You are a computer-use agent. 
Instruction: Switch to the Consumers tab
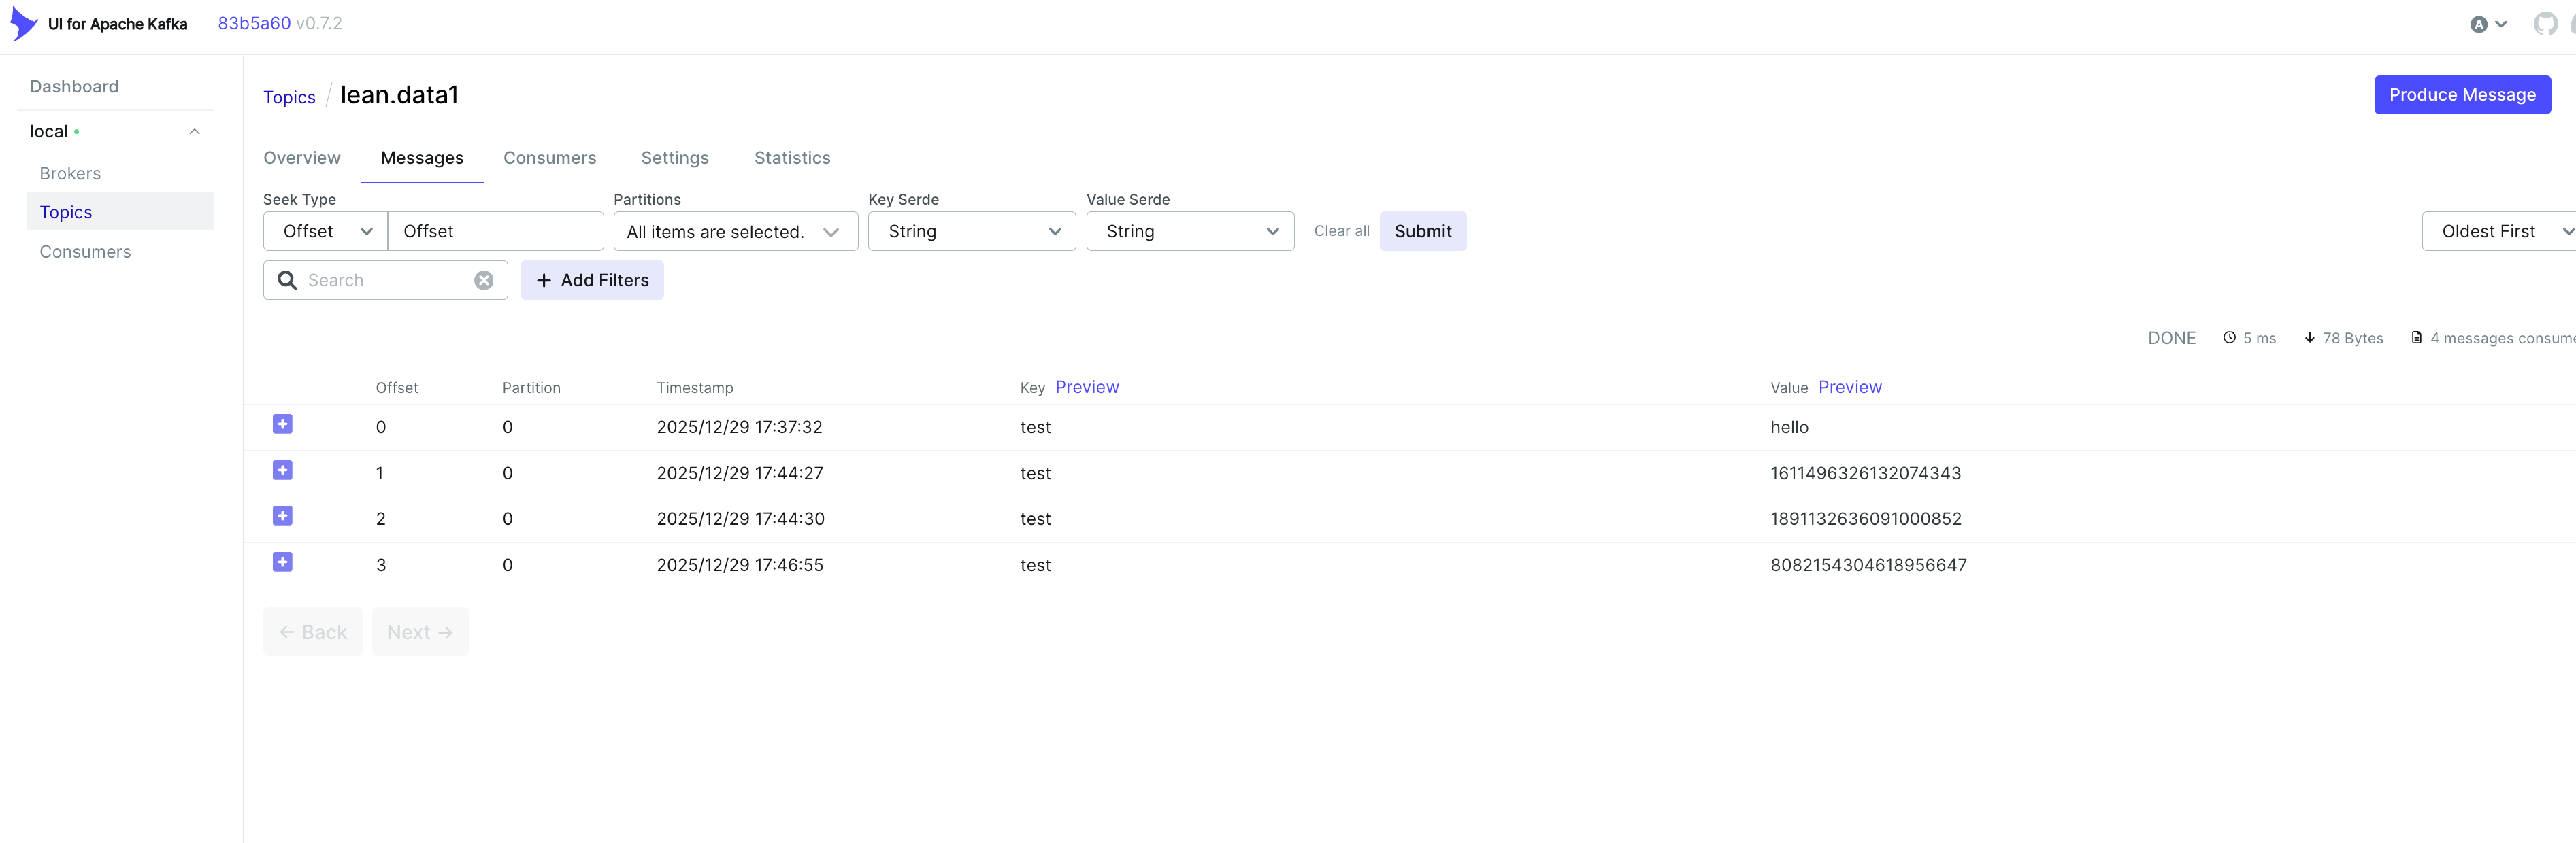tap(549, 158)
